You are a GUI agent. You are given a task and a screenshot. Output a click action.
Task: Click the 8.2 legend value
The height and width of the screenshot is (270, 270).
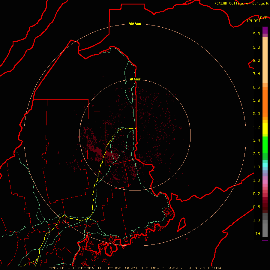click(256, 60)
